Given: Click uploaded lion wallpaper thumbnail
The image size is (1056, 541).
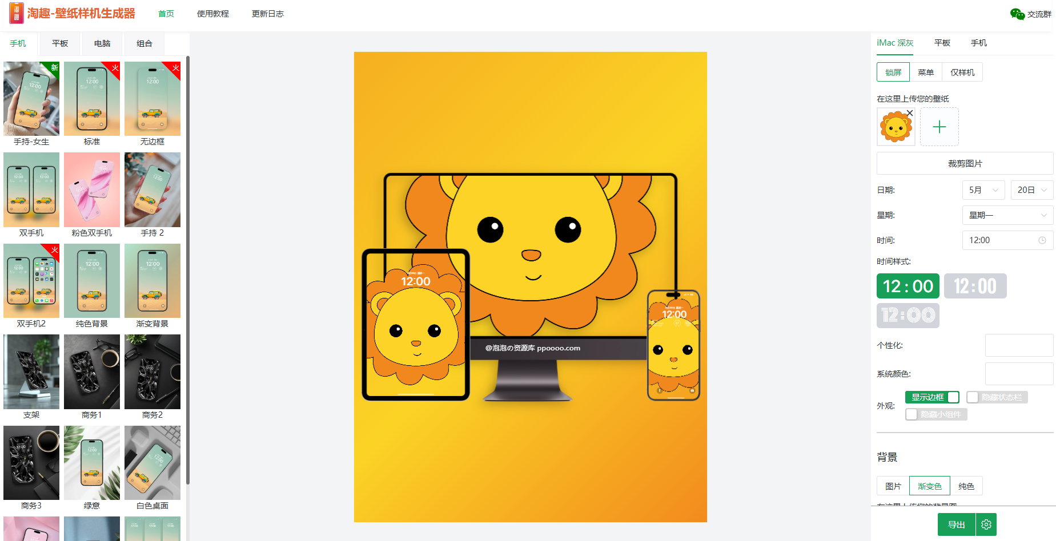Looking at the screenshot, I should point(896,127).
